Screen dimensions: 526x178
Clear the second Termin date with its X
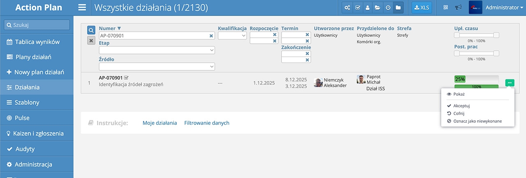[x=307, y=41]
